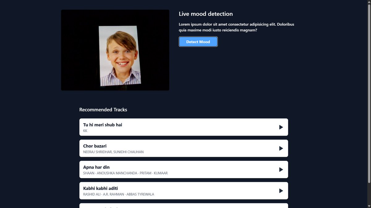Click the live webcam video preview
Image resolution: width=371 pixels, height=208 pixels.
point(115,50)
